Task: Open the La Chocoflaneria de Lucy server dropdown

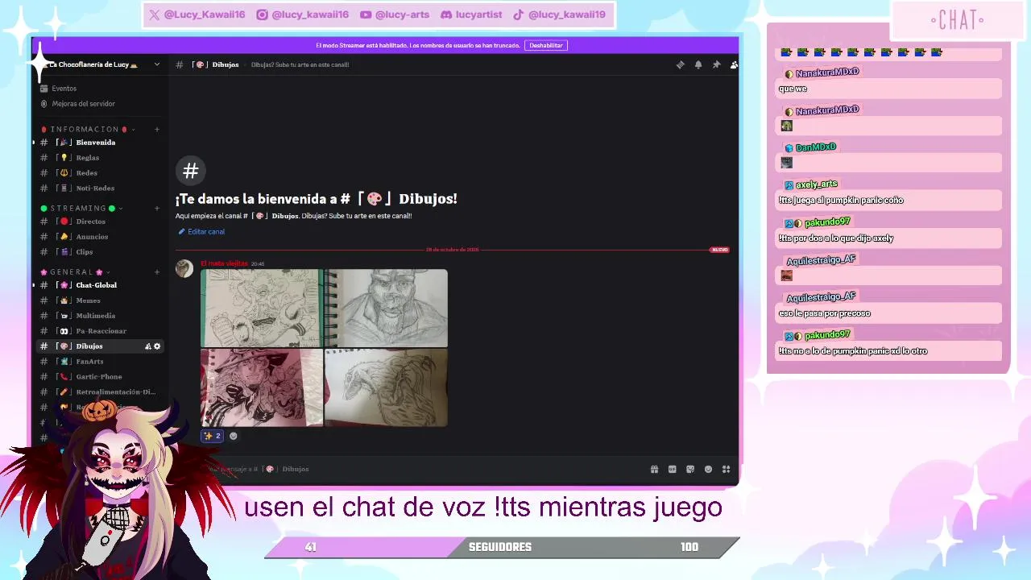Action: [157, 64]
